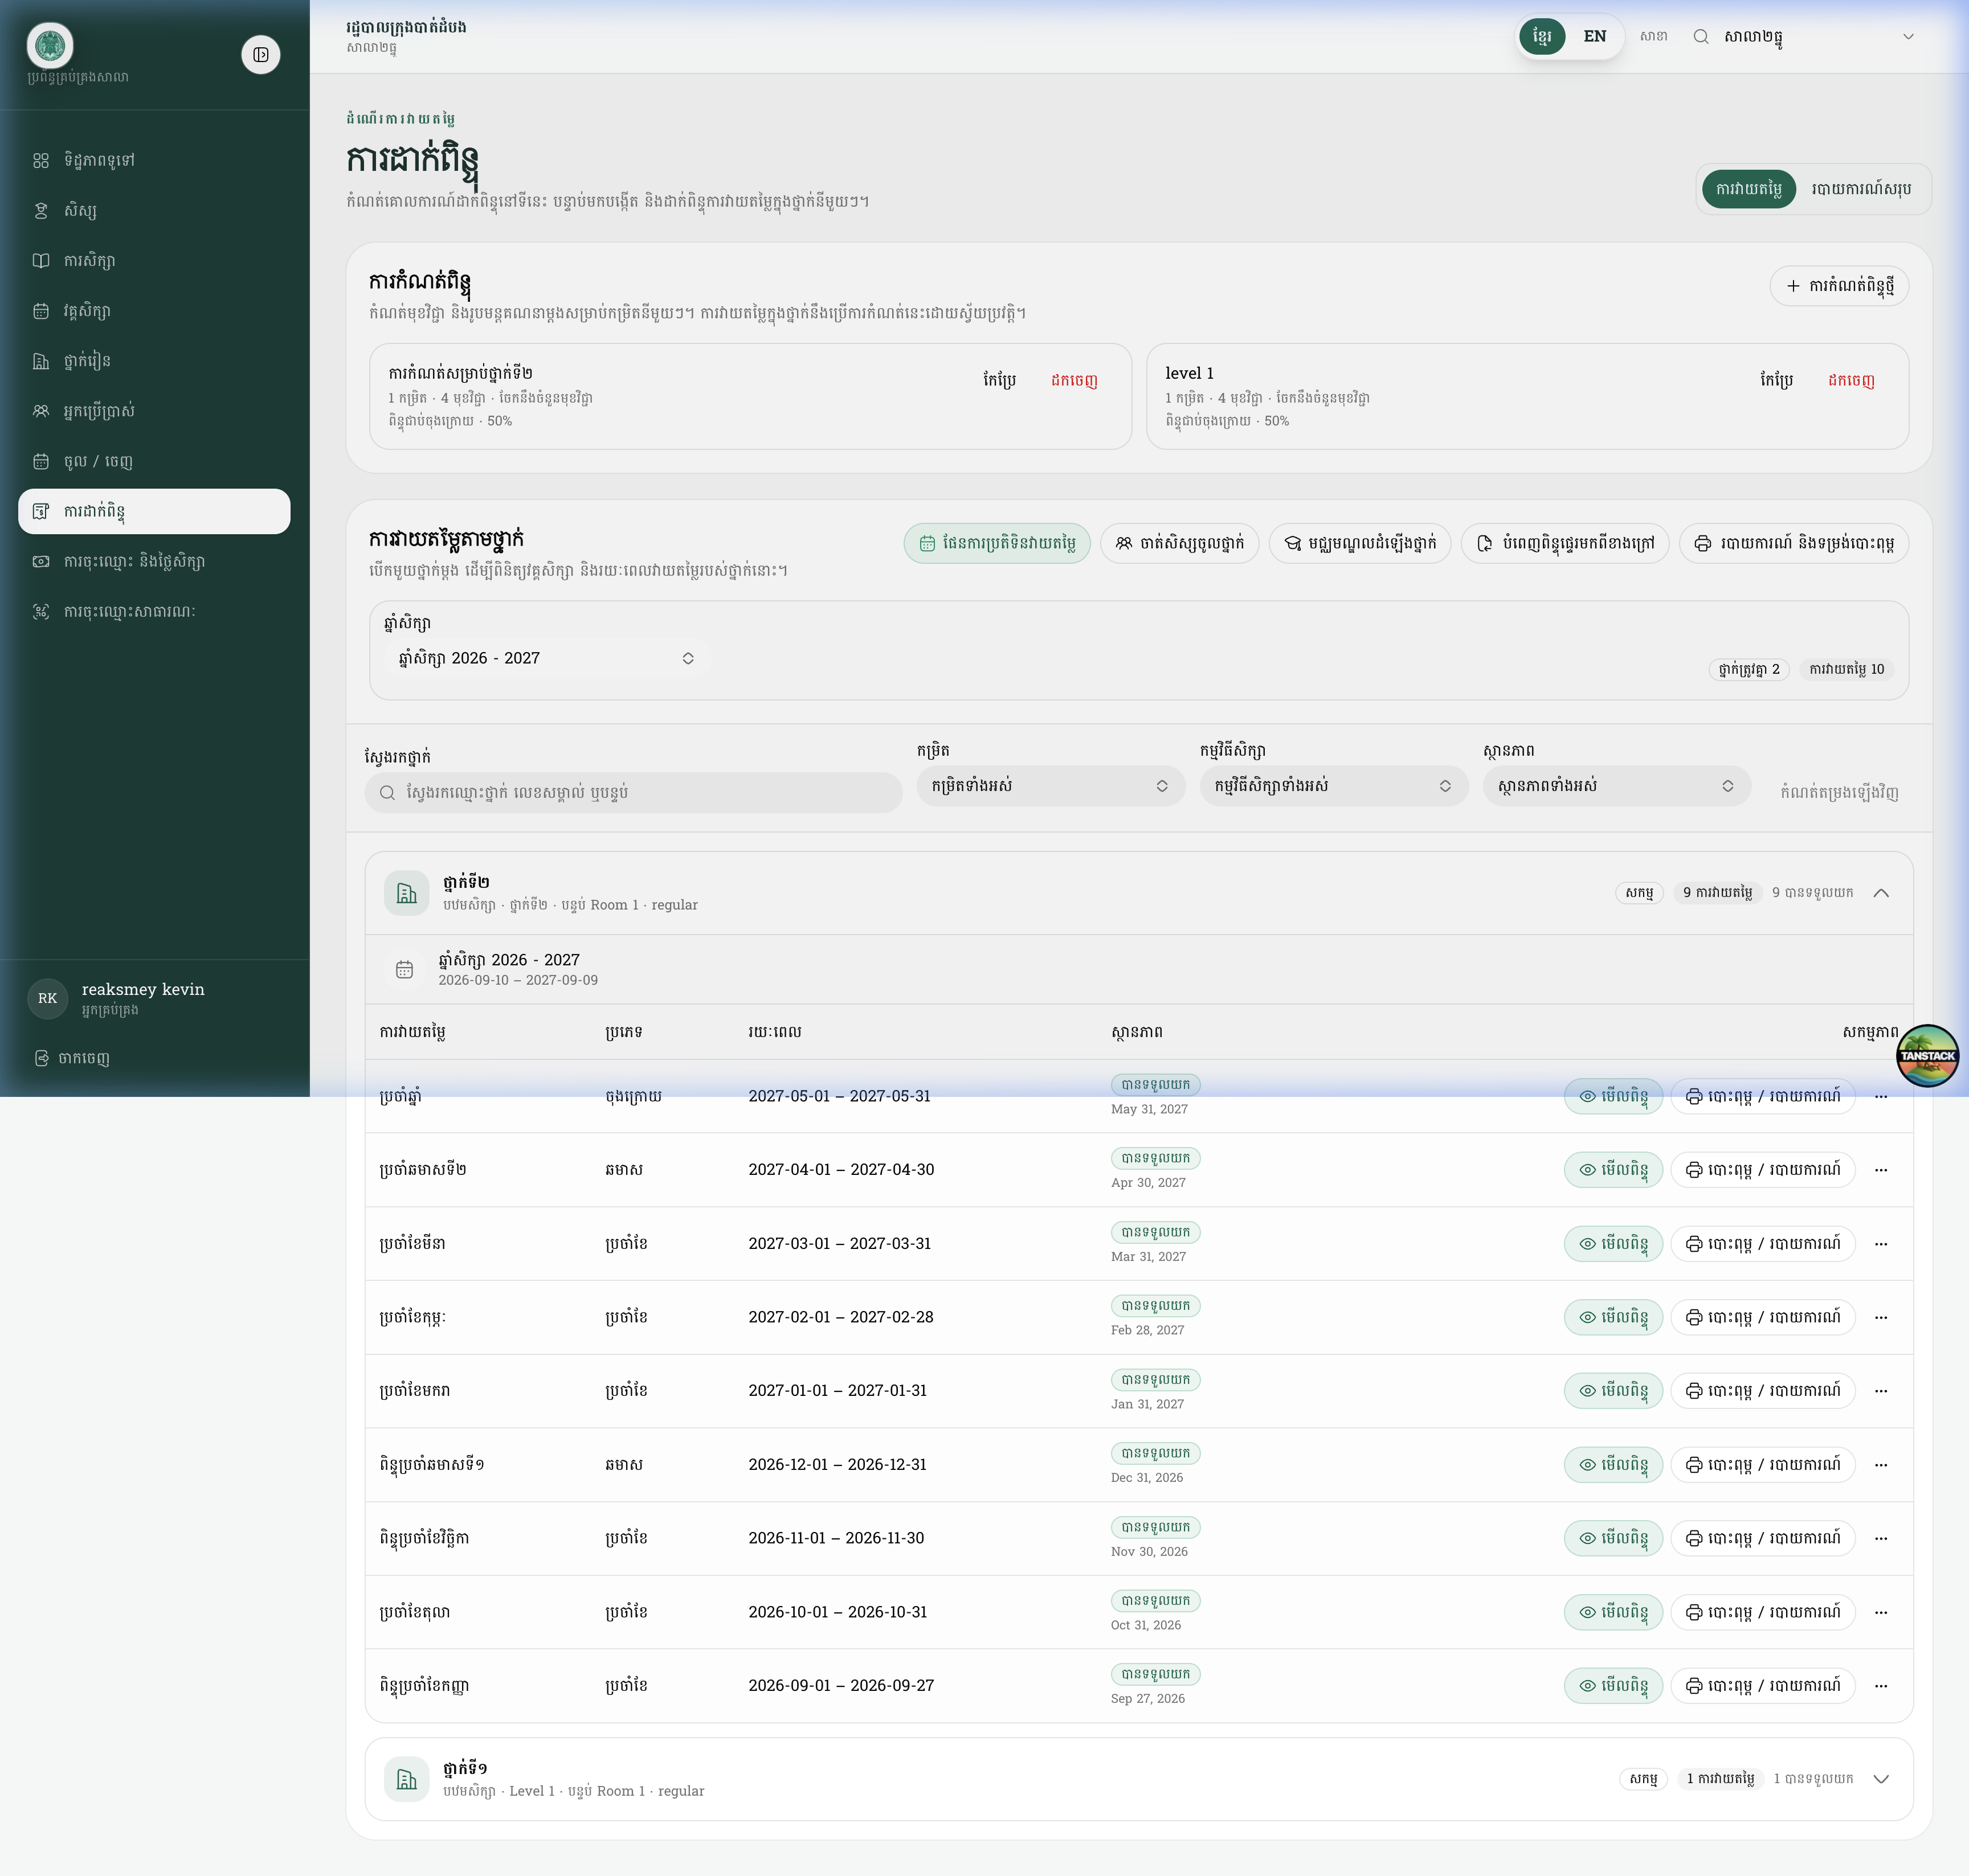
Task: Click ចាកចេញ logout in sidebar
Action: click(72, 1058)
